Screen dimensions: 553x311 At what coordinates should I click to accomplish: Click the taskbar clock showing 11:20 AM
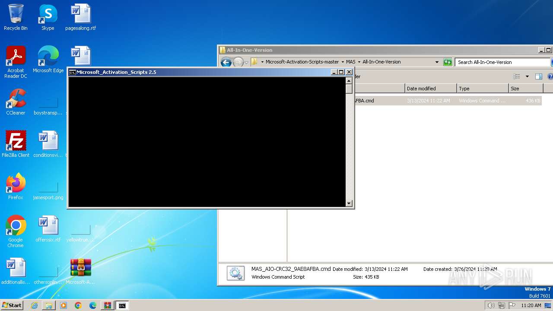point(531,305)
